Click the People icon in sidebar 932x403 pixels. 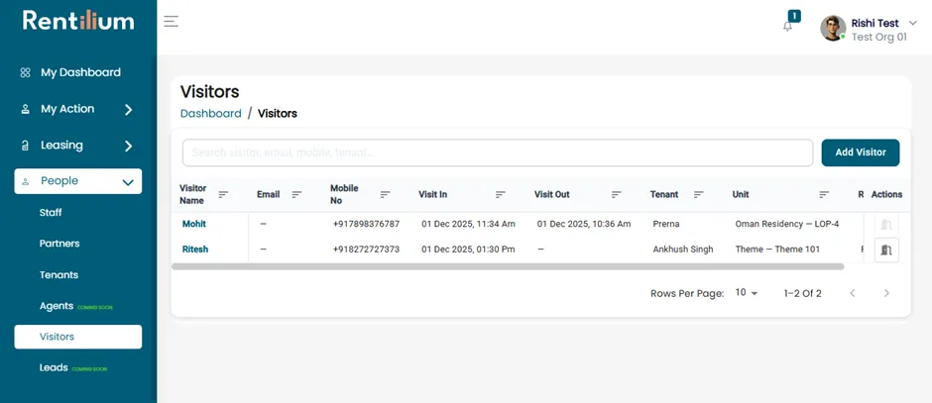tap(25, 181)
